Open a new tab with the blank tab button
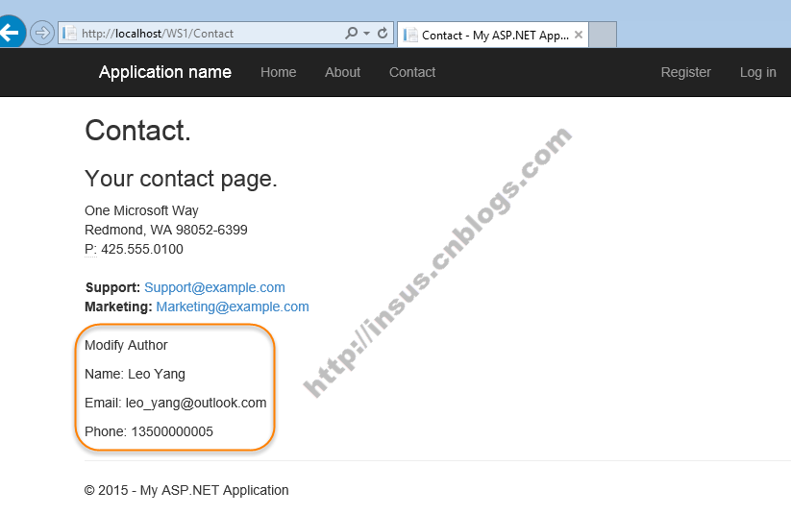This screenshot has height=515, width=791. [603, 35]
